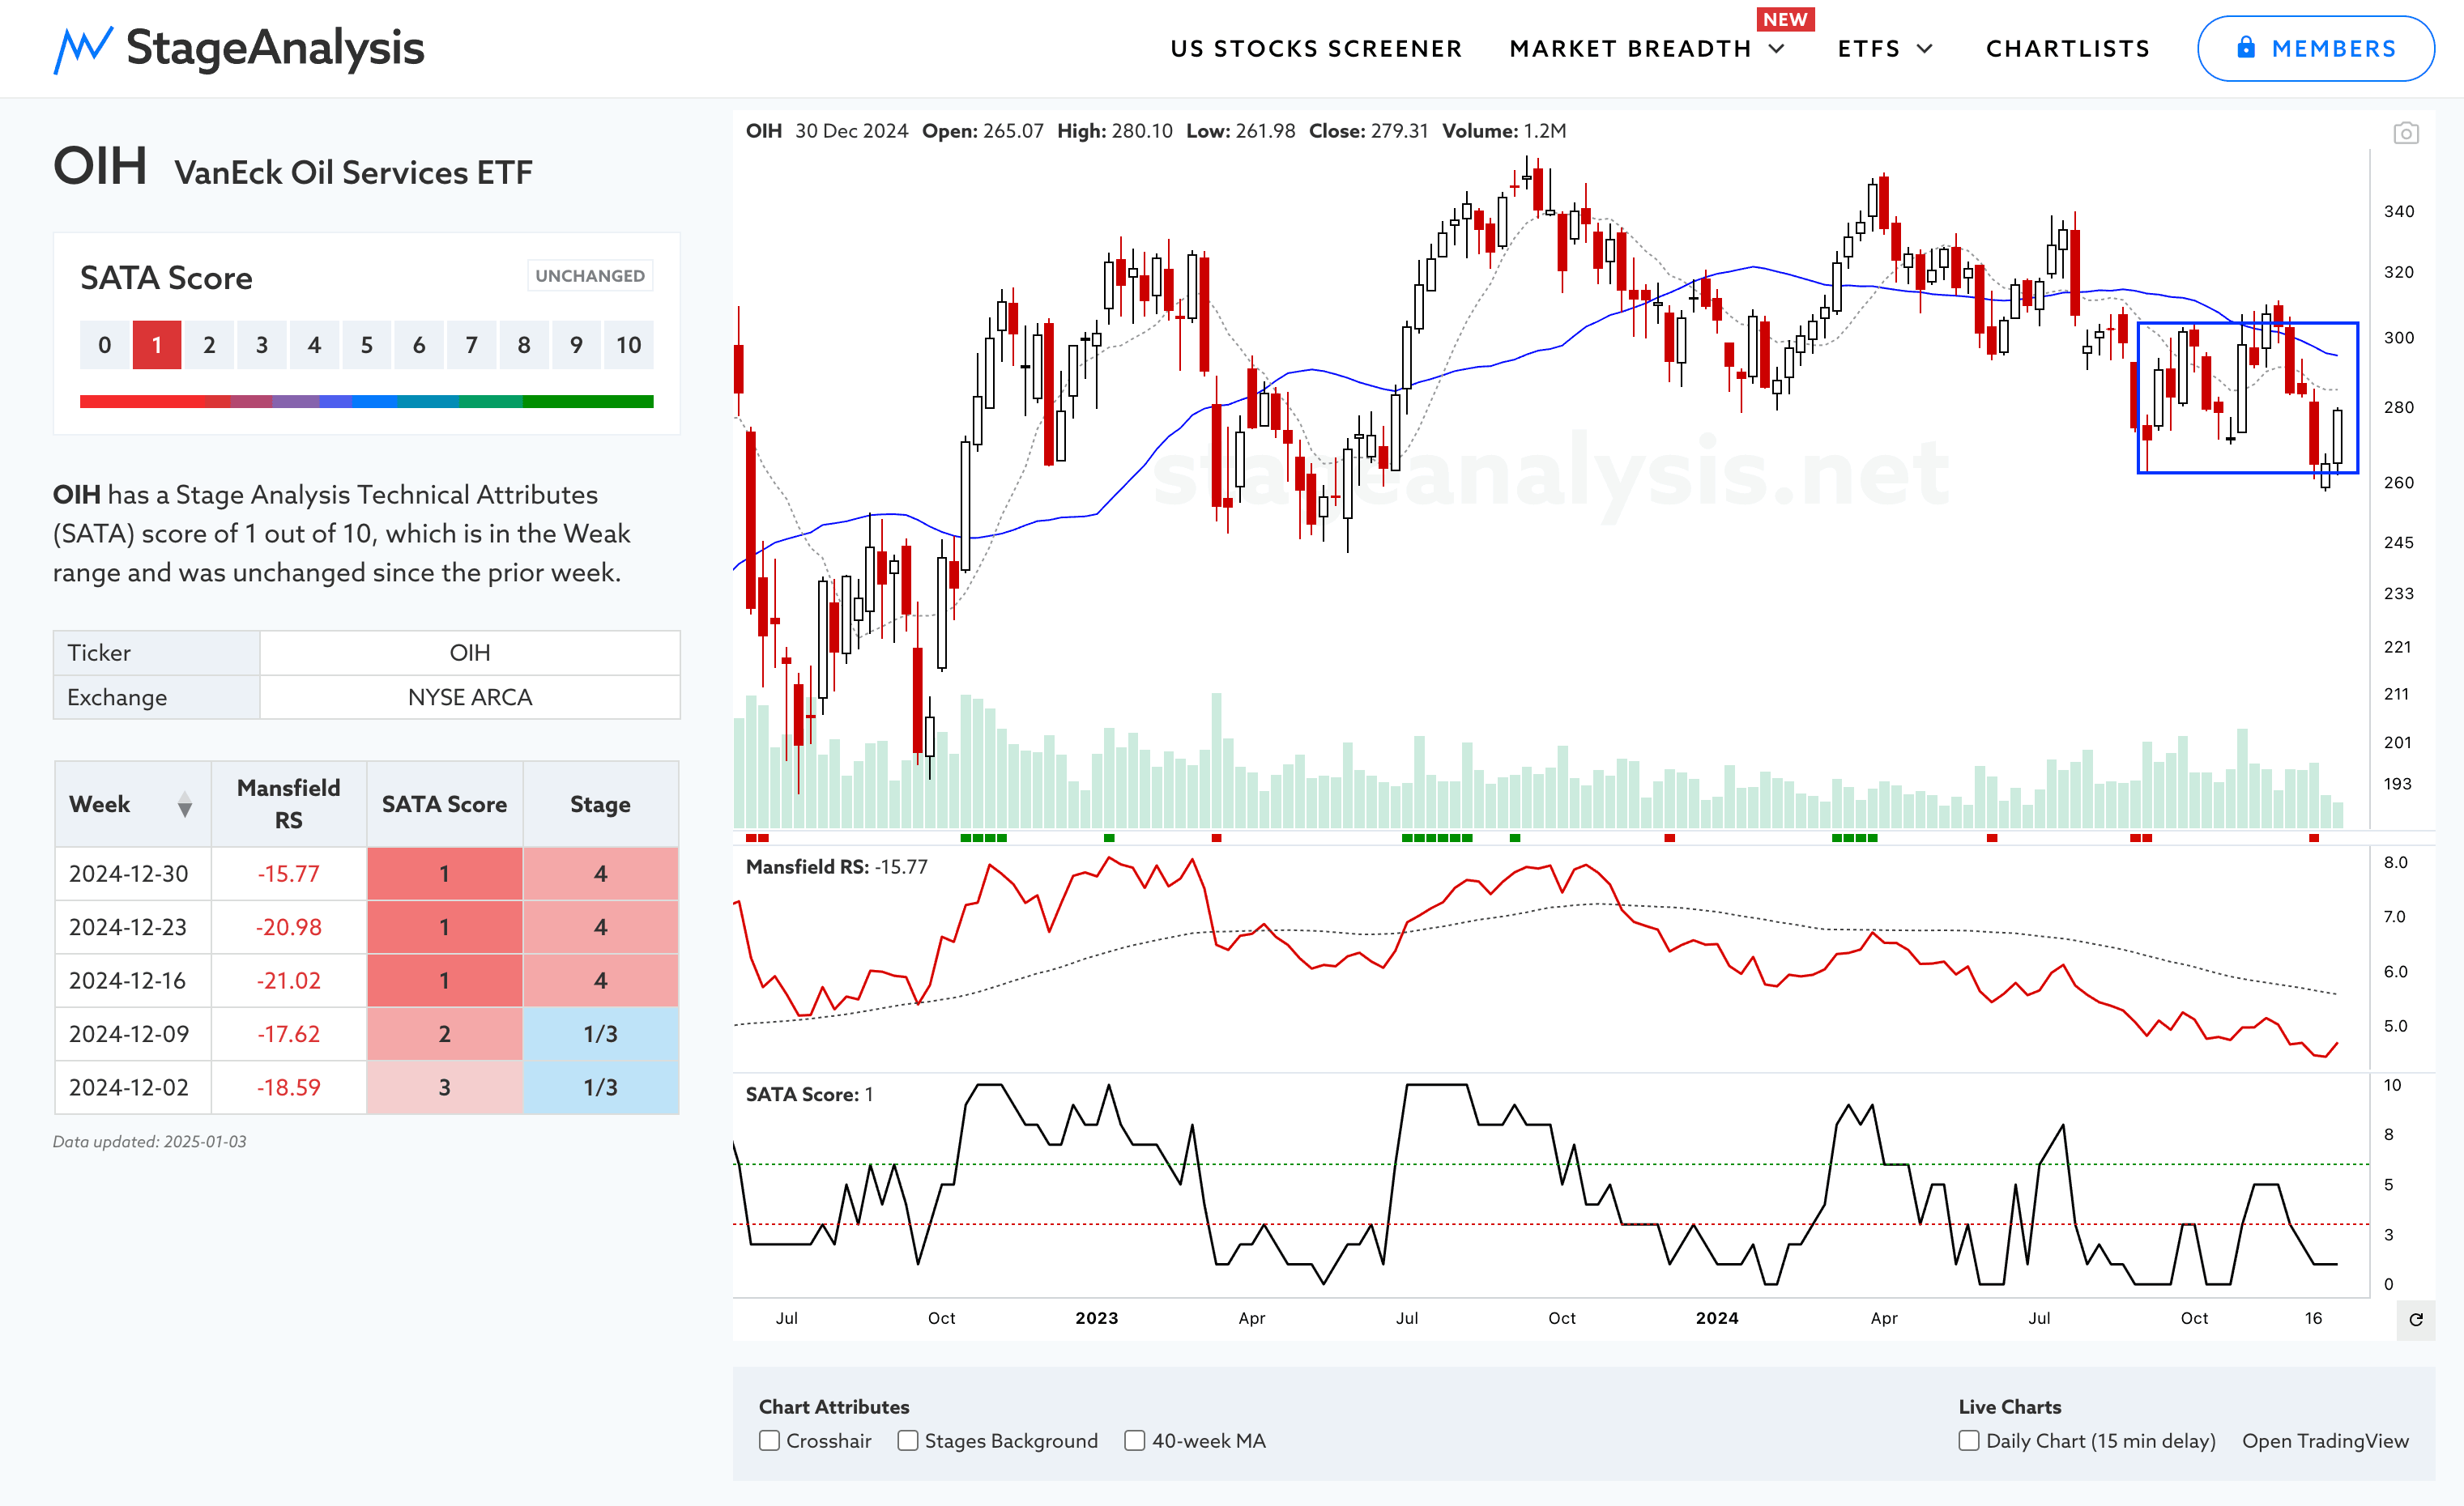2464x1506 pixels.
Task: Click the StageAnalysis site name
Action: click(275, 48)
